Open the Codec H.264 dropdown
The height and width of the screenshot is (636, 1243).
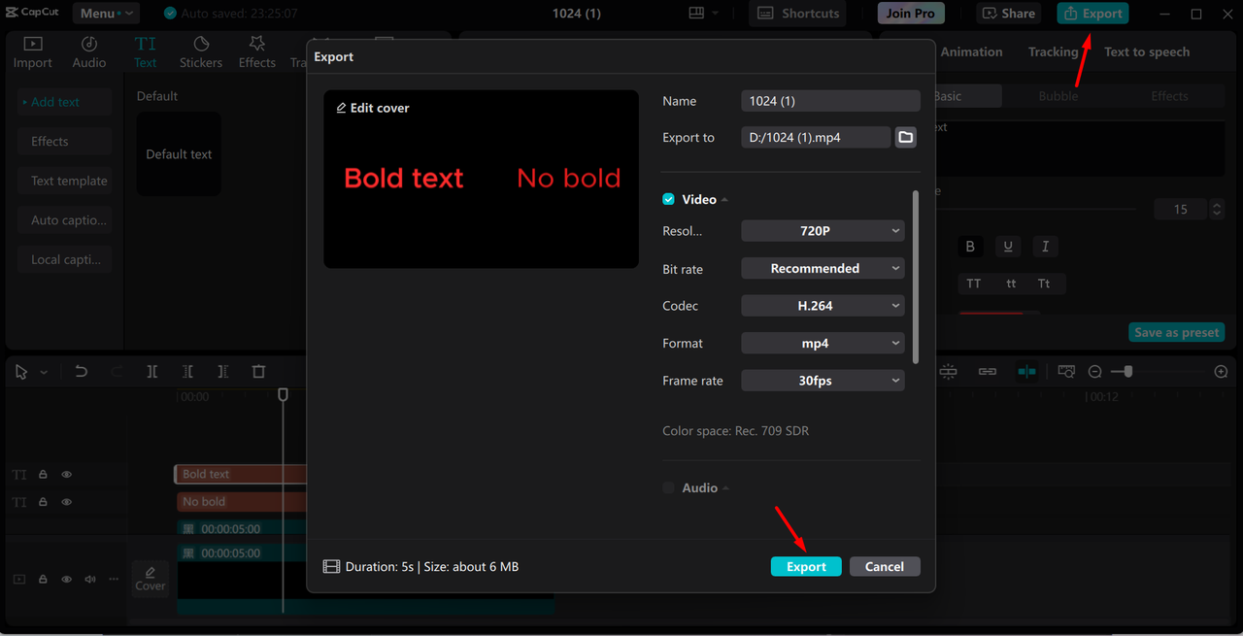coord(823,305)
